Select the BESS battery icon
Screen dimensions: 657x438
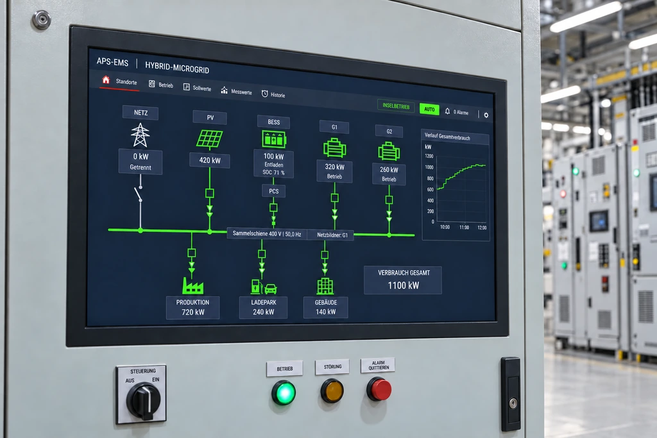(x=274, y=139)
